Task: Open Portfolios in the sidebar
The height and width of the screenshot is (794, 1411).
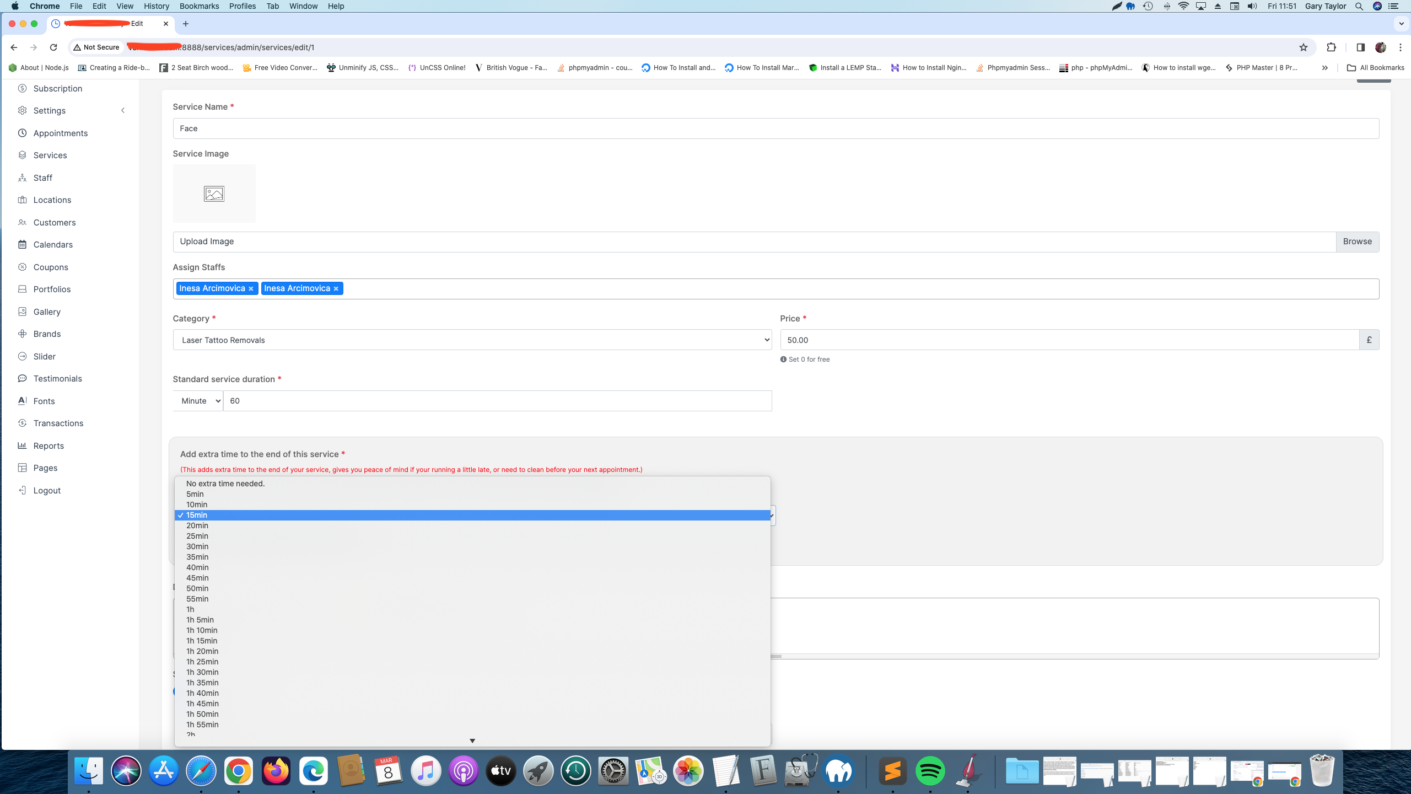Action: (52, 289)
